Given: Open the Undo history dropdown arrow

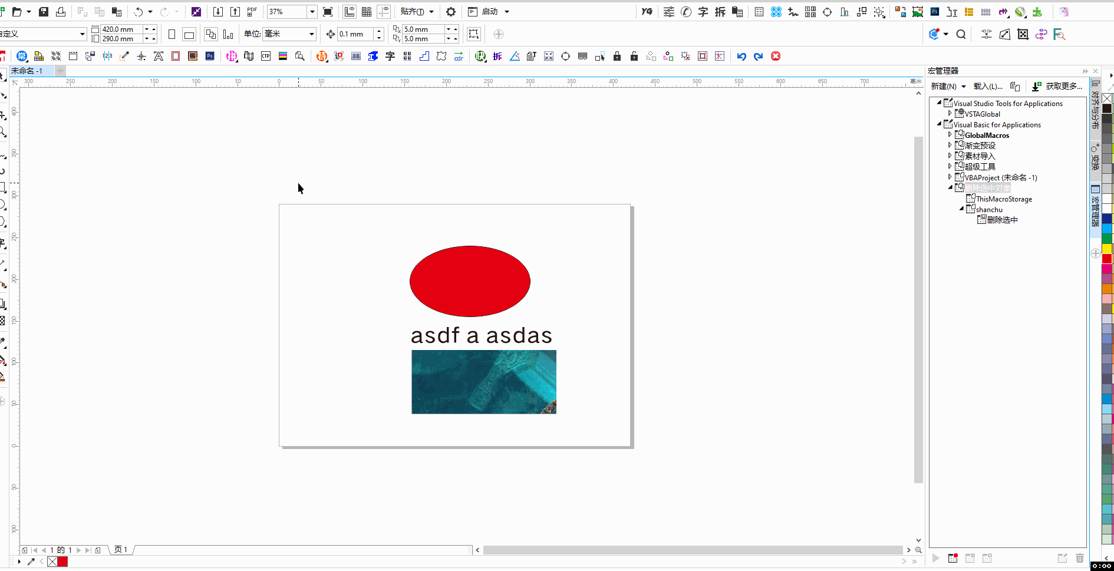Looking at the screenshot, I should [x=150, y=12].
